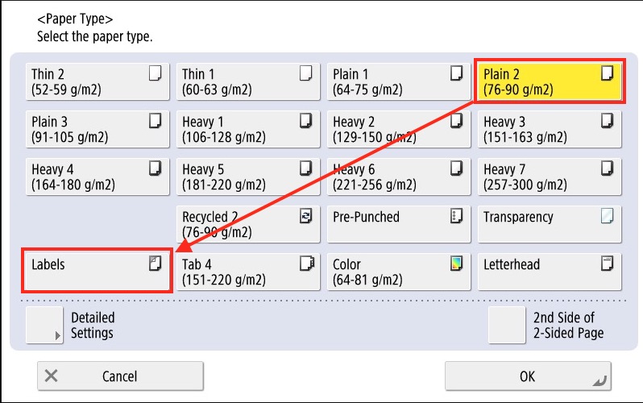Screen dimensions: 643x403
Task: Click the Letterhead paper icon
Action: pos(607,263)
